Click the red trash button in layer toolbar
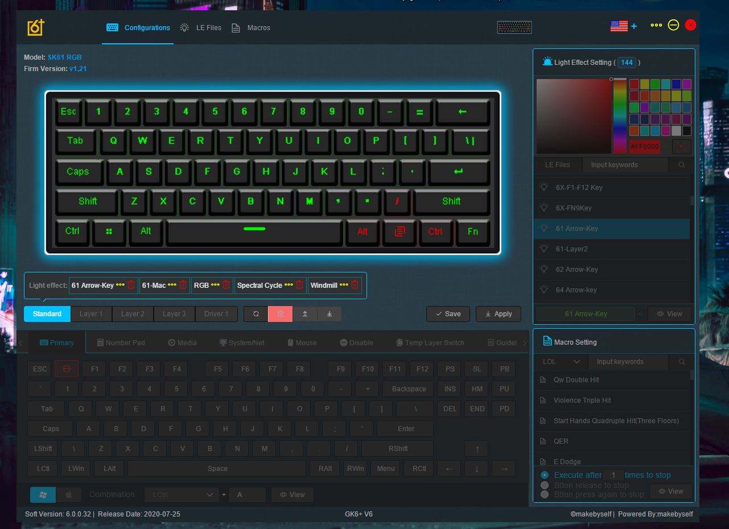The image size is (729, 529). pos(280,314)
